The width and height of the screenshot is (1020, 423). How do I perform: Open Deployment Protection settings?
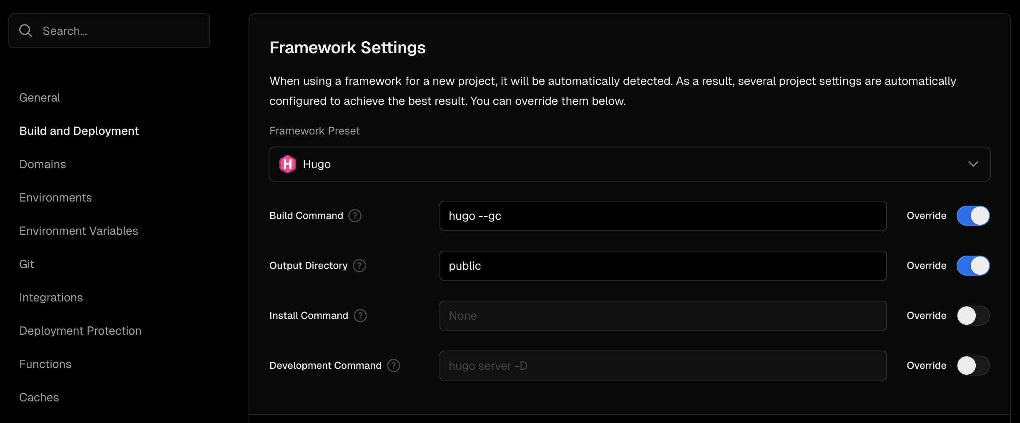(x=80, y=331)
